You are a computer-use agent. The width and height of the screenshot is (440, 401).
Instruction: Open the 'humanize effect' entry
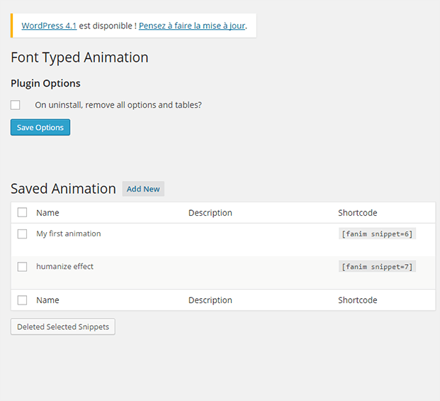coord(64,266)
